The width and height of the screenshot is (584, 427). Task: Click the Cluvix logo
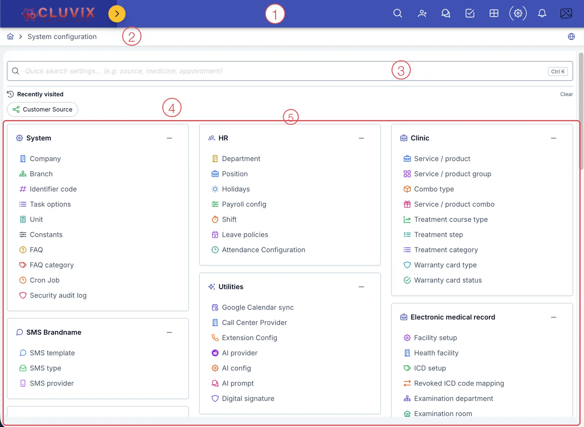point(58,14)
